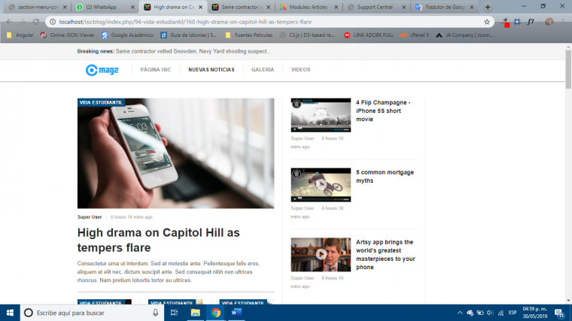Show hidden system tray icons
Image resolution: width=572 pixels, height=321 pixels.
tap(460, 313)
